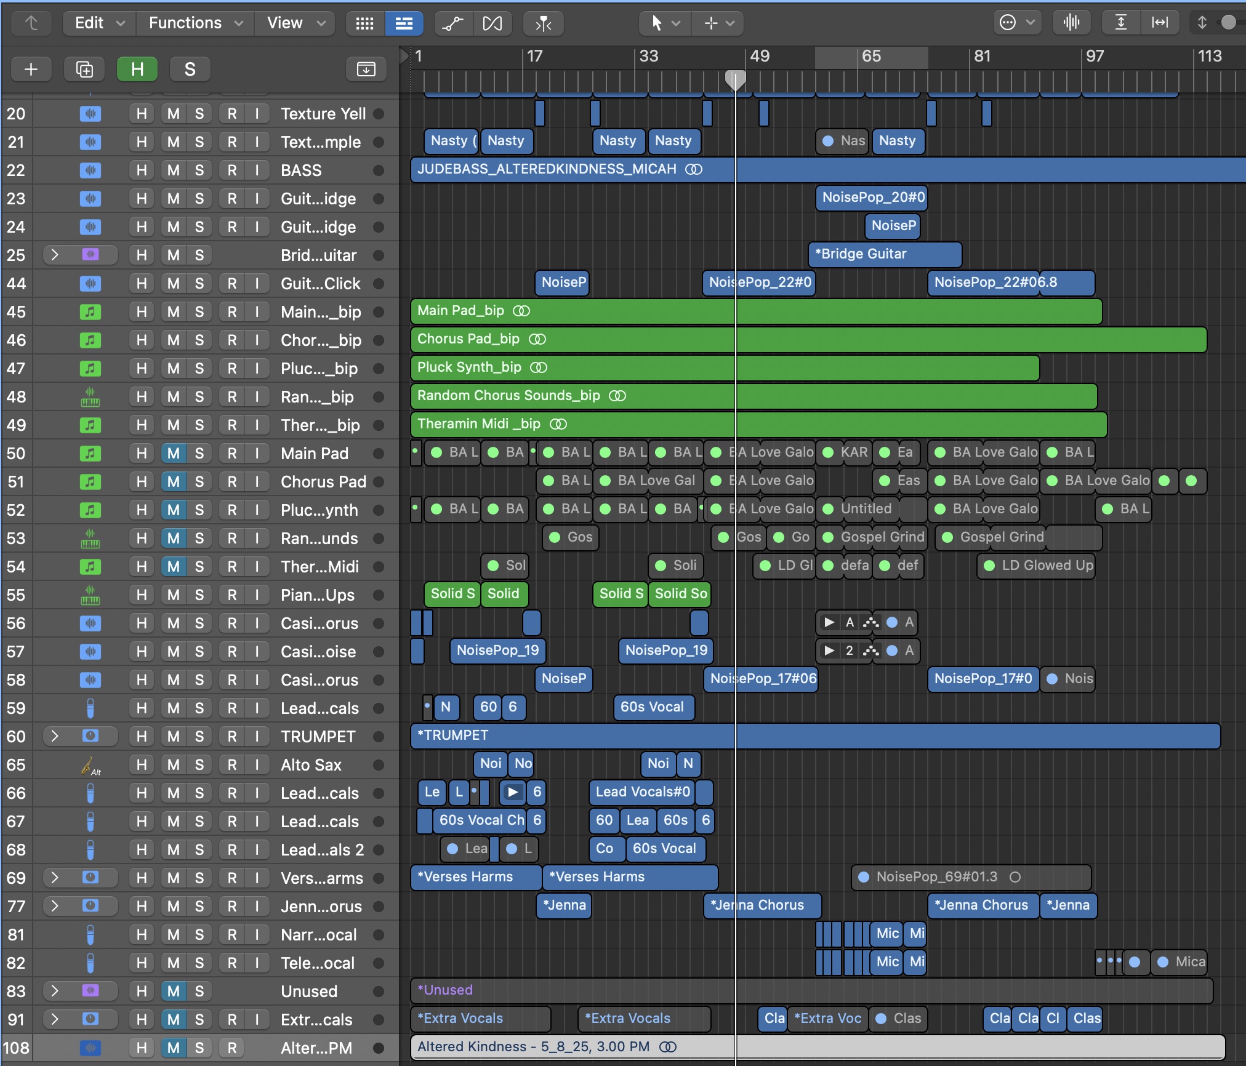Unmute the Main Pad track
Image resolution: width=1246 pixels, height=1066 pixels.
174,454
